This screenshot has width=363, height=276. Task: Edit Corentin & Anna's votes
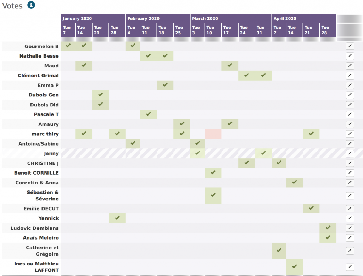pyautogui.click(x=350, y=183)
